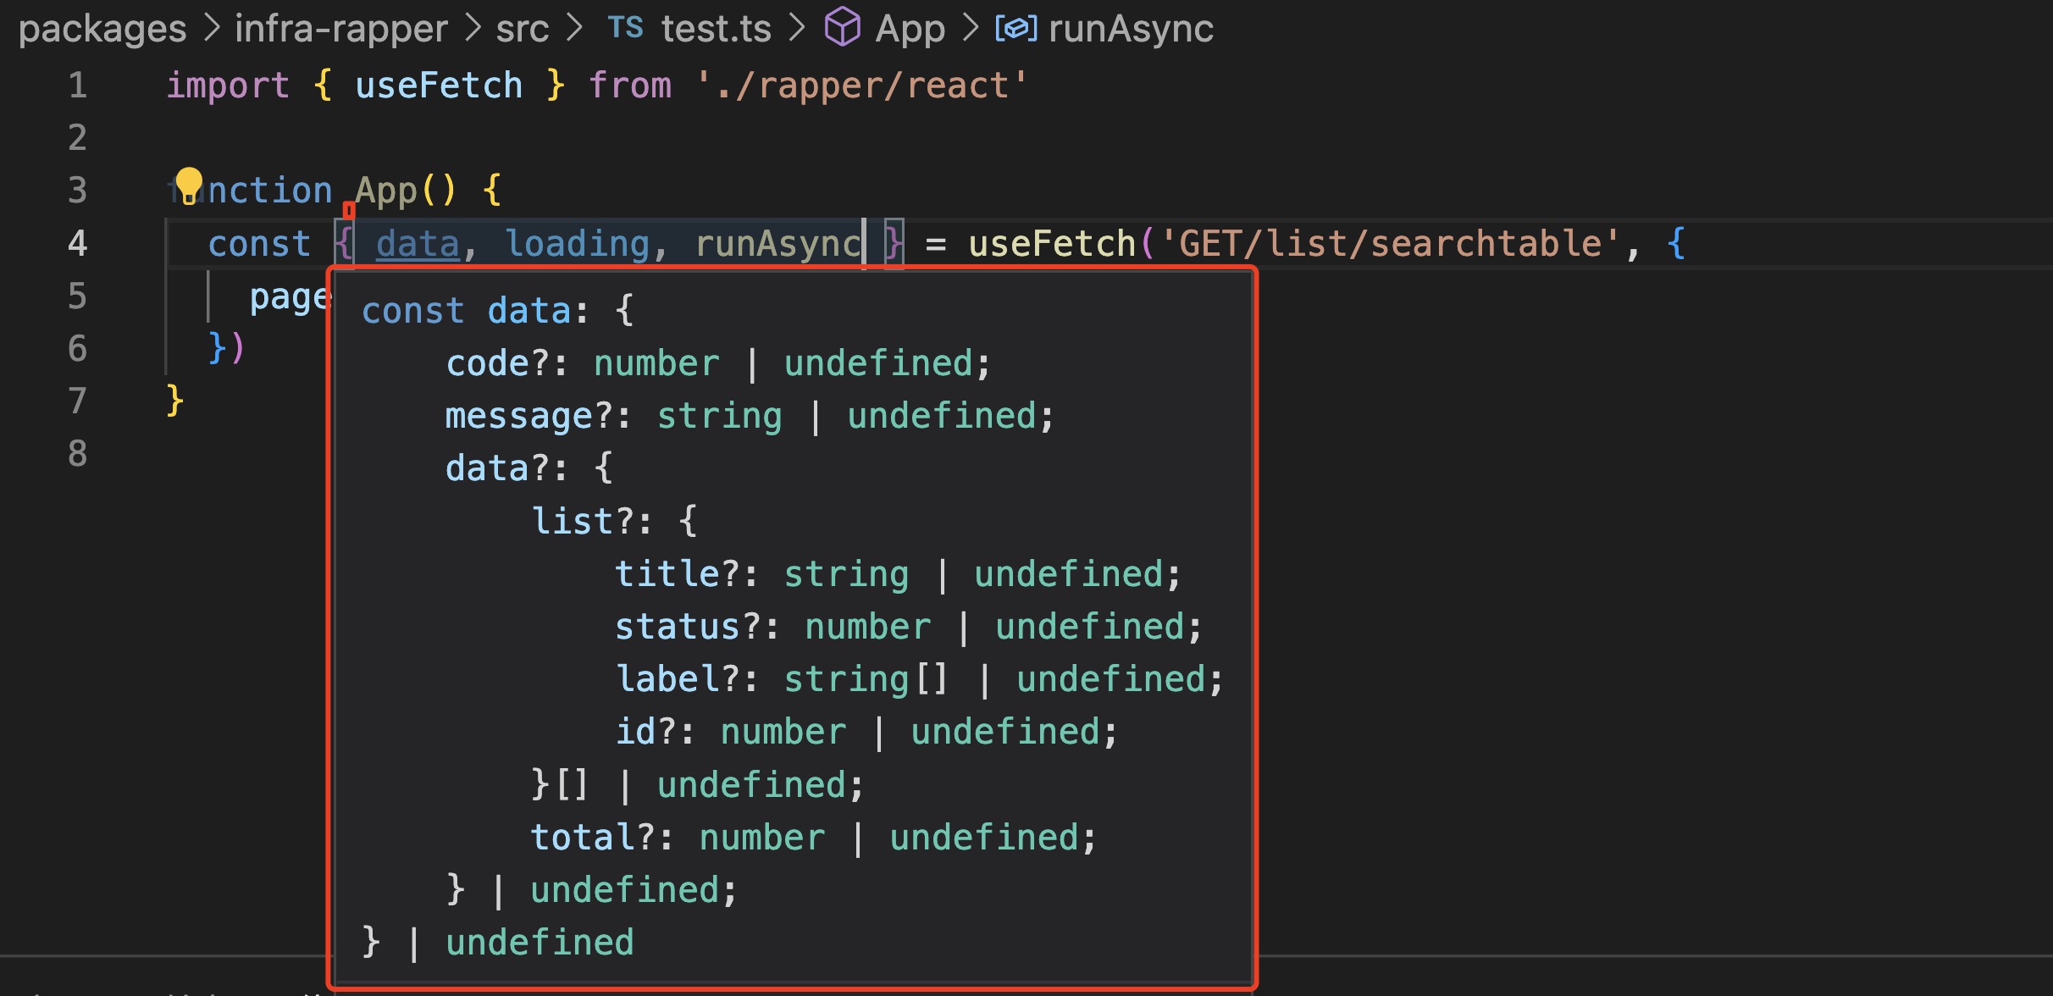Image resolution: width=2053 pixels, height=996 pixels.
Task: Click 'message?: string | undefined' tooltip line
Action: click(x=750, y=417)
